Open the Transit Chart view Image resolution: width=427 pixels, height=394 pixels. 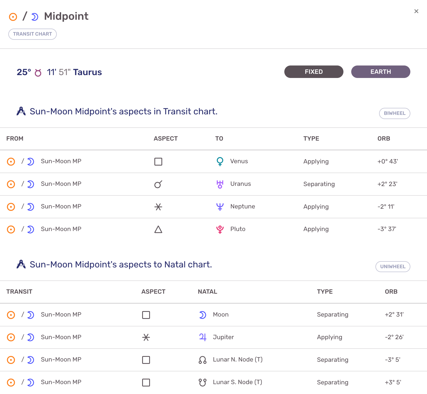[33, 34]
